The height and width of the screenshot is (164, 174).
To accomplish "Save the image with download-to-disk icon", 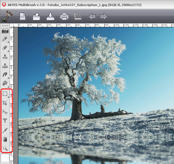I will coord(50,16).
